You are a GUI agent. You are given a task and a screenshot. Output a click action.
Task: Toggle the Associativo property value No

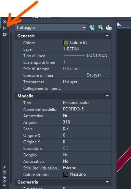click(87, 161)
